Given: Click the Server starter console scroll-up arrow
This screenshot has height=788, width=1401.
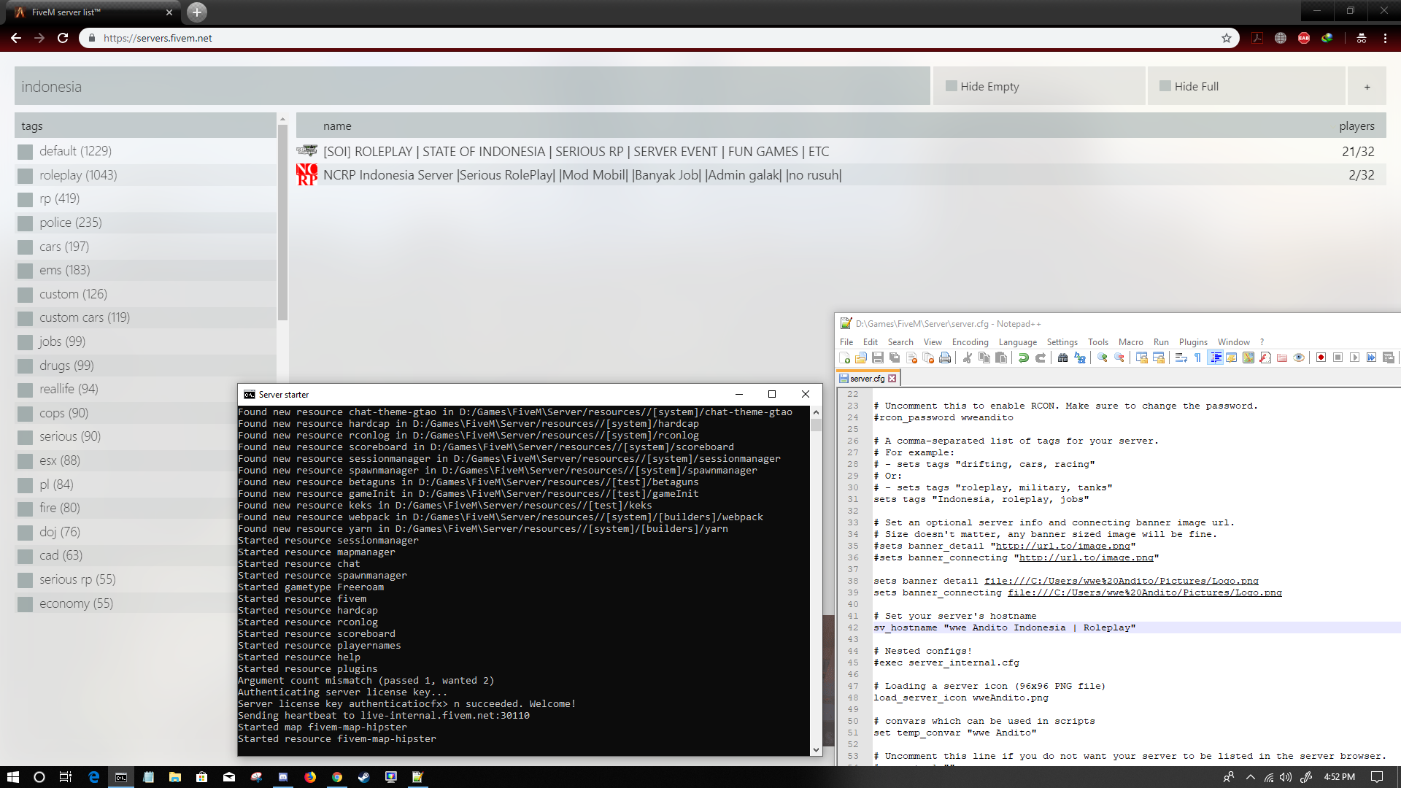Looking at the screenshot, I should click(x=816, y=412).
